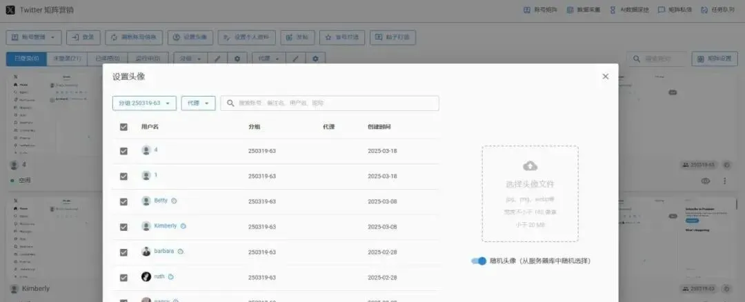Click the magnifier icon in dialog search
This screenshot has height=302, width=745.
click(230, 103)
